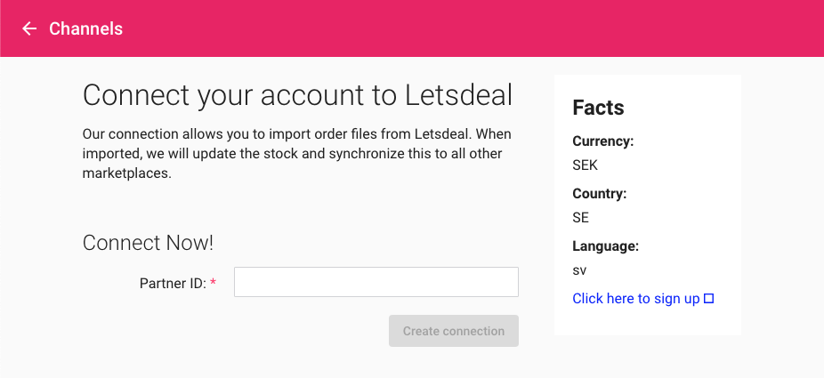
Task: Click the Partner ID field label
Action: 173,284
